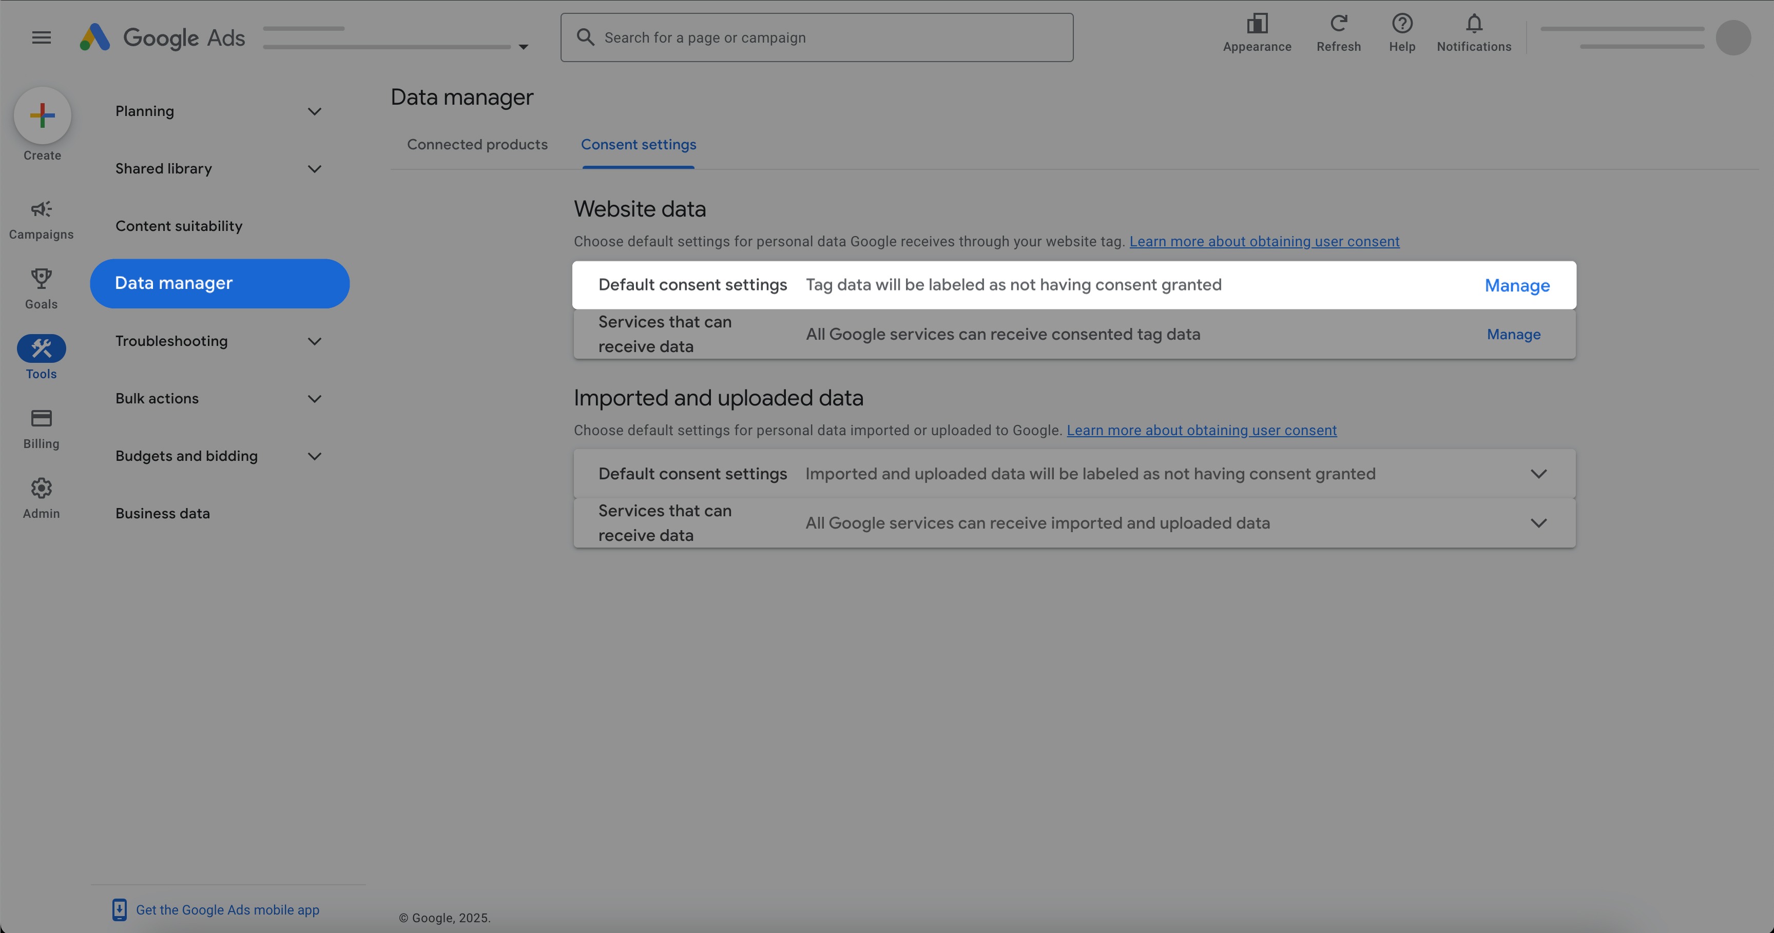Click the search magnifier icon

[585, 37]
